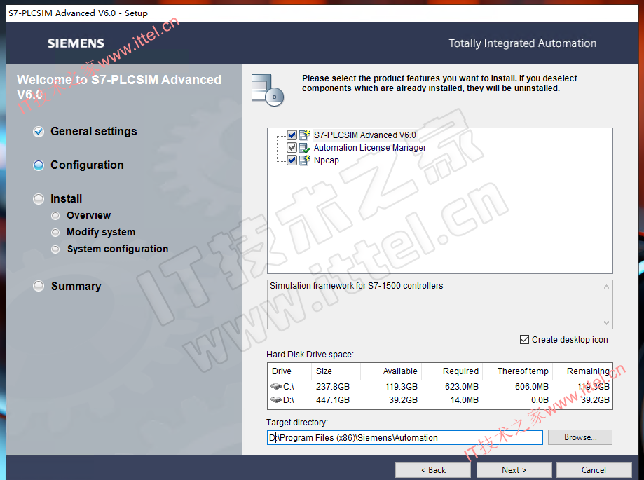Screen dimensions: 644x480
Task: Cancel the setup
Action: [x=594, y=470]
